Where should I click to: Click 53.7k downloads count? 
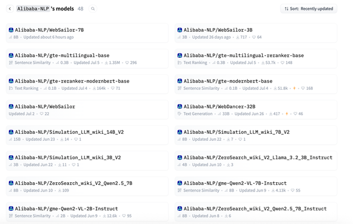coord(270,63)
